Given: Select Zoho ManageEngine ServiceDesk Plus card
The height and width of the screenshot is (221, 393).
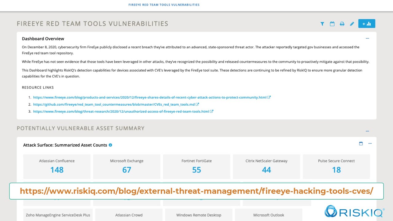Looking at the screenshot, I should tap(58, 215).
